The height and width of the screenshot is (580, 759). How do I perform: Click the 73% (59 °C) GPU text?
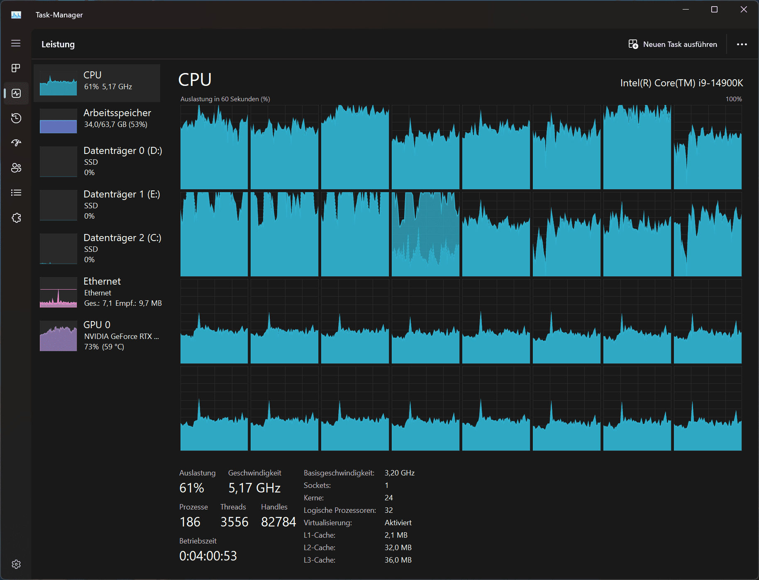[104, 347]
